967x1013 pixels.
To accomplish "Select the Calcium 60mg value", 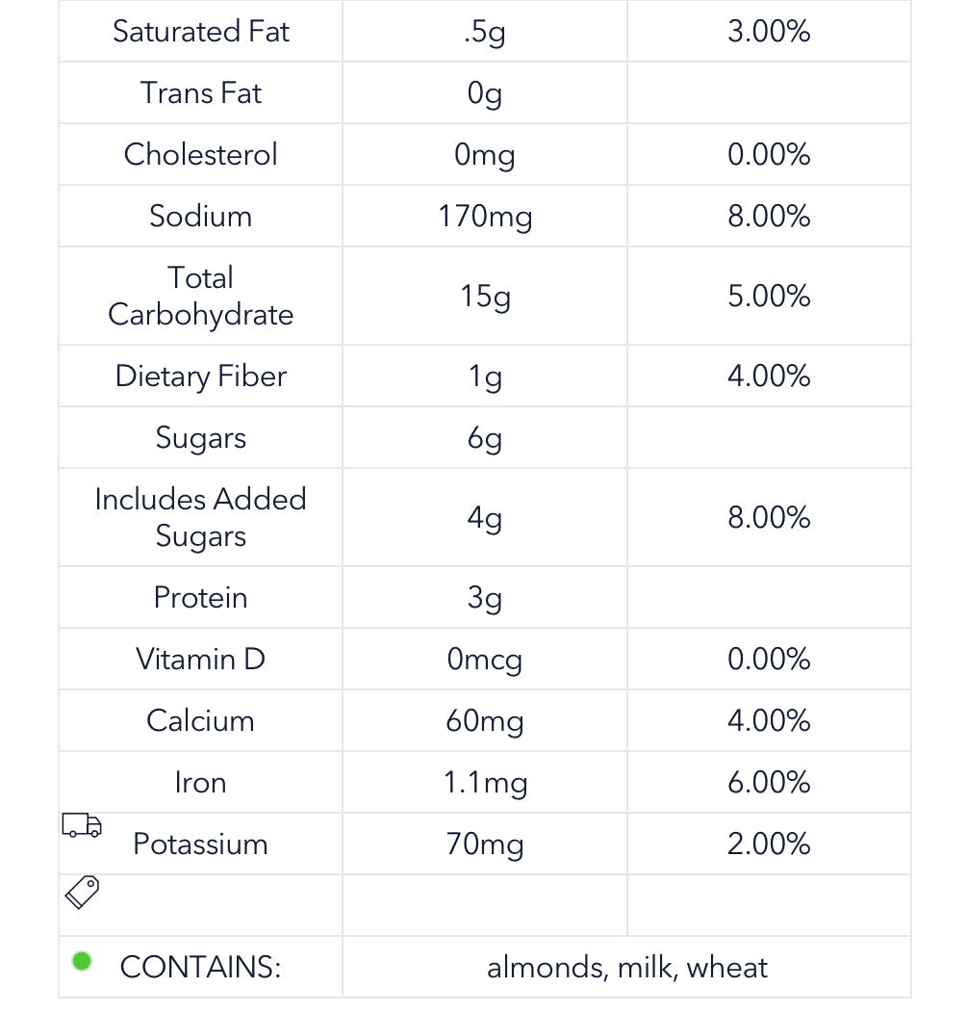I will coord(485,721).
